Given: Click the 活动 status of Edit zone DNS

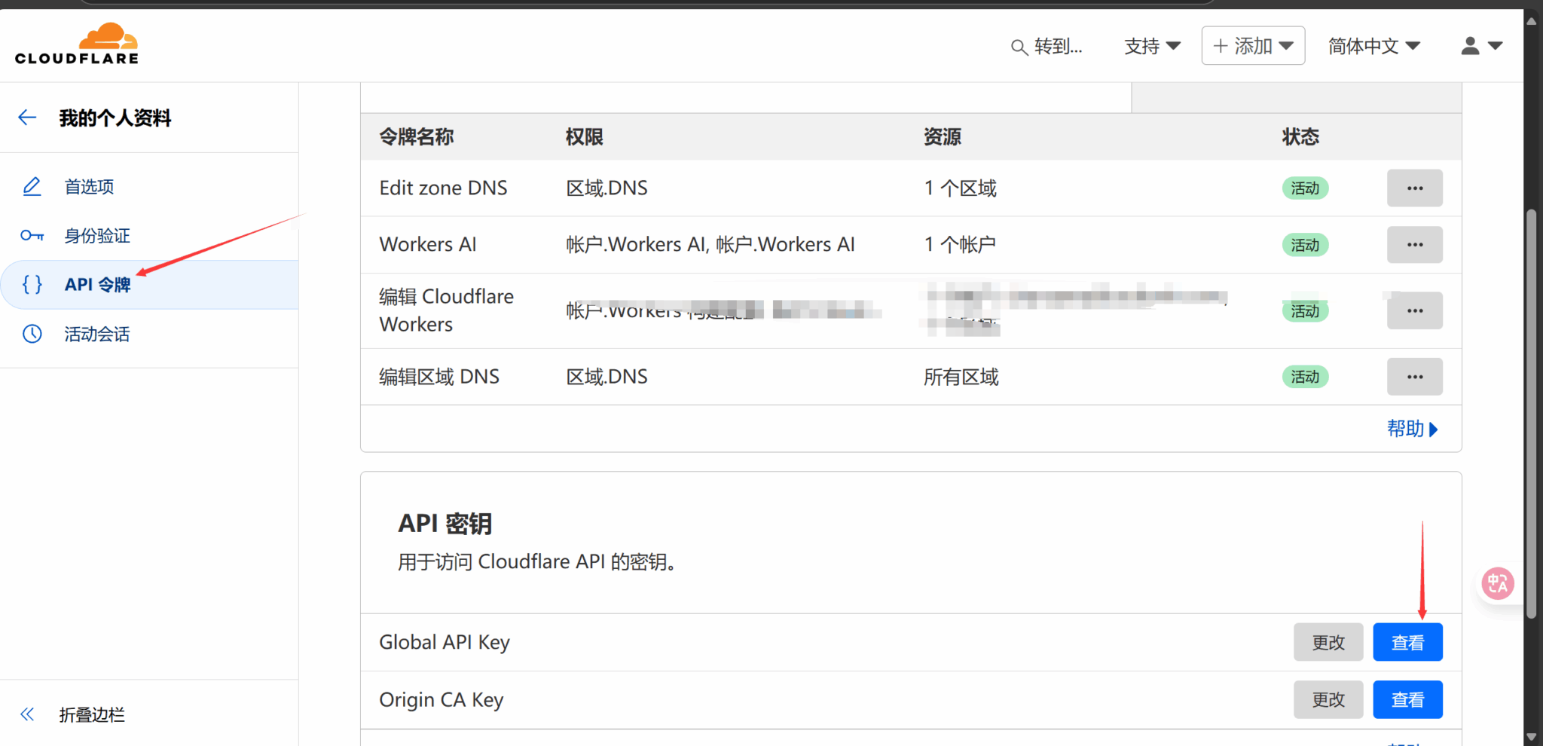Looking at the screenshot, I should pos(1305,188).
